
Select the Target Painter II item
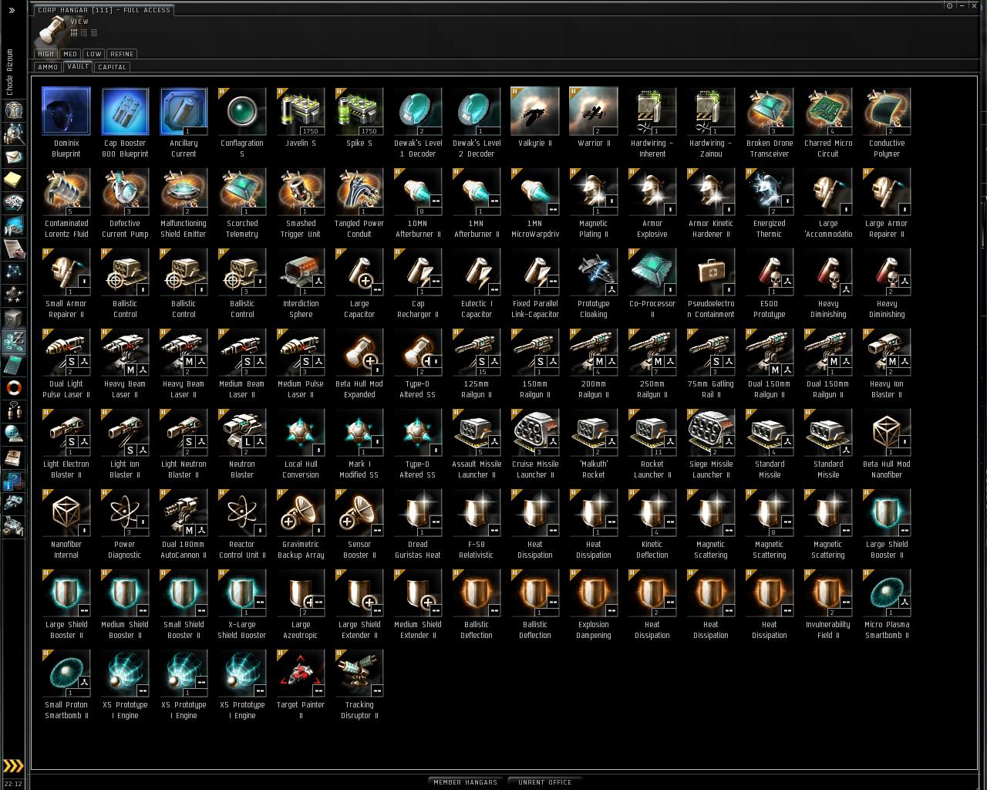tap(301, 684)
